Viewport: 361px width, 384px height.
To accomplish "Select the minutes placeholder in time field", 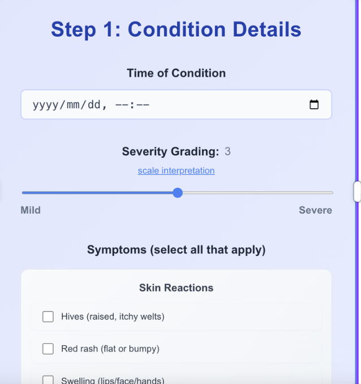I will [143, 105].
